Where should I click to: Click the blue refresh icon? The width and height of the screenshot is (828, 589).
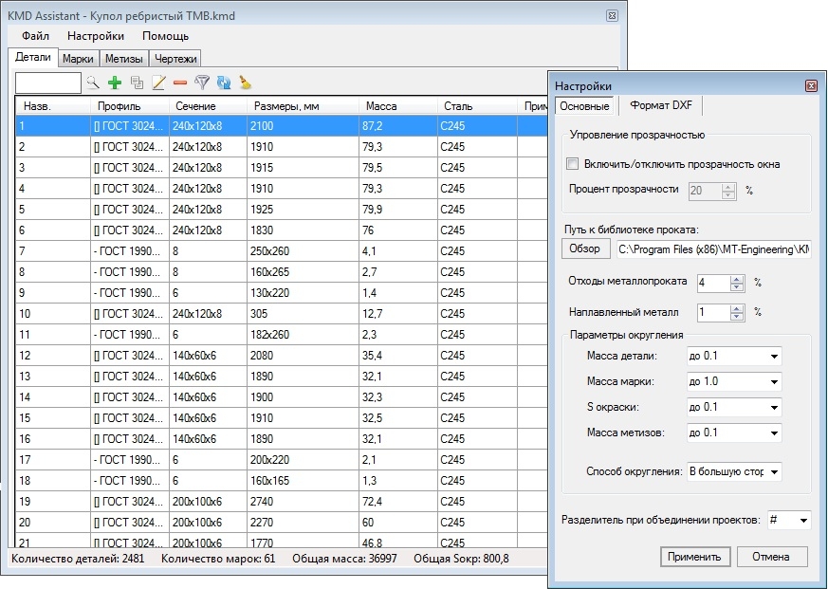click(224, 83)
